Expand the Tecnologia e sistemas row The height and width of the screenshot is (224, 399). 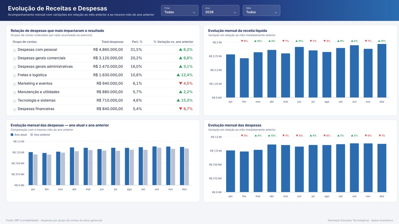point(14,101)
